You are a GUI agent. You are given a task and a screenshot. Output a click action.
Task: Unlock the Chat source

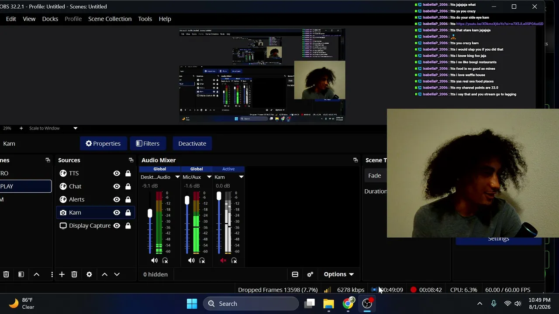coord(128,186)
